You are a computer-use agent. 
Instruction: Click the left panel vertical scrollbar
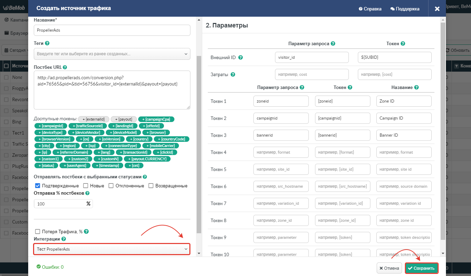pos(199,144)
